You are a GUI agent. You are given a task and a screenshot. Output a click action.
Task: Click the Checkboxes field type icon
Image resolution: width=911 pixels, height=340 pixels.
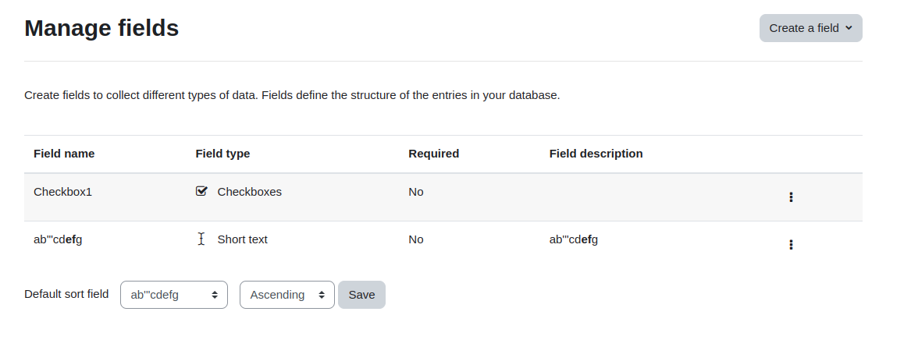[x=201, y=191]
